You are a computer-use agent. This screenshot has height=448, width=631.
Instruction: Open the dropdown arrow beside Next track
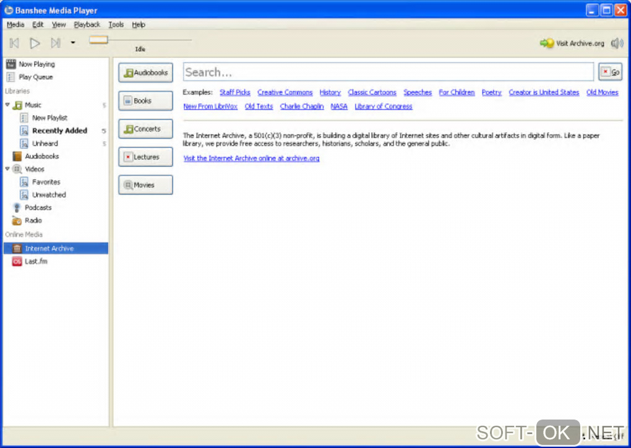pos(73,42)
